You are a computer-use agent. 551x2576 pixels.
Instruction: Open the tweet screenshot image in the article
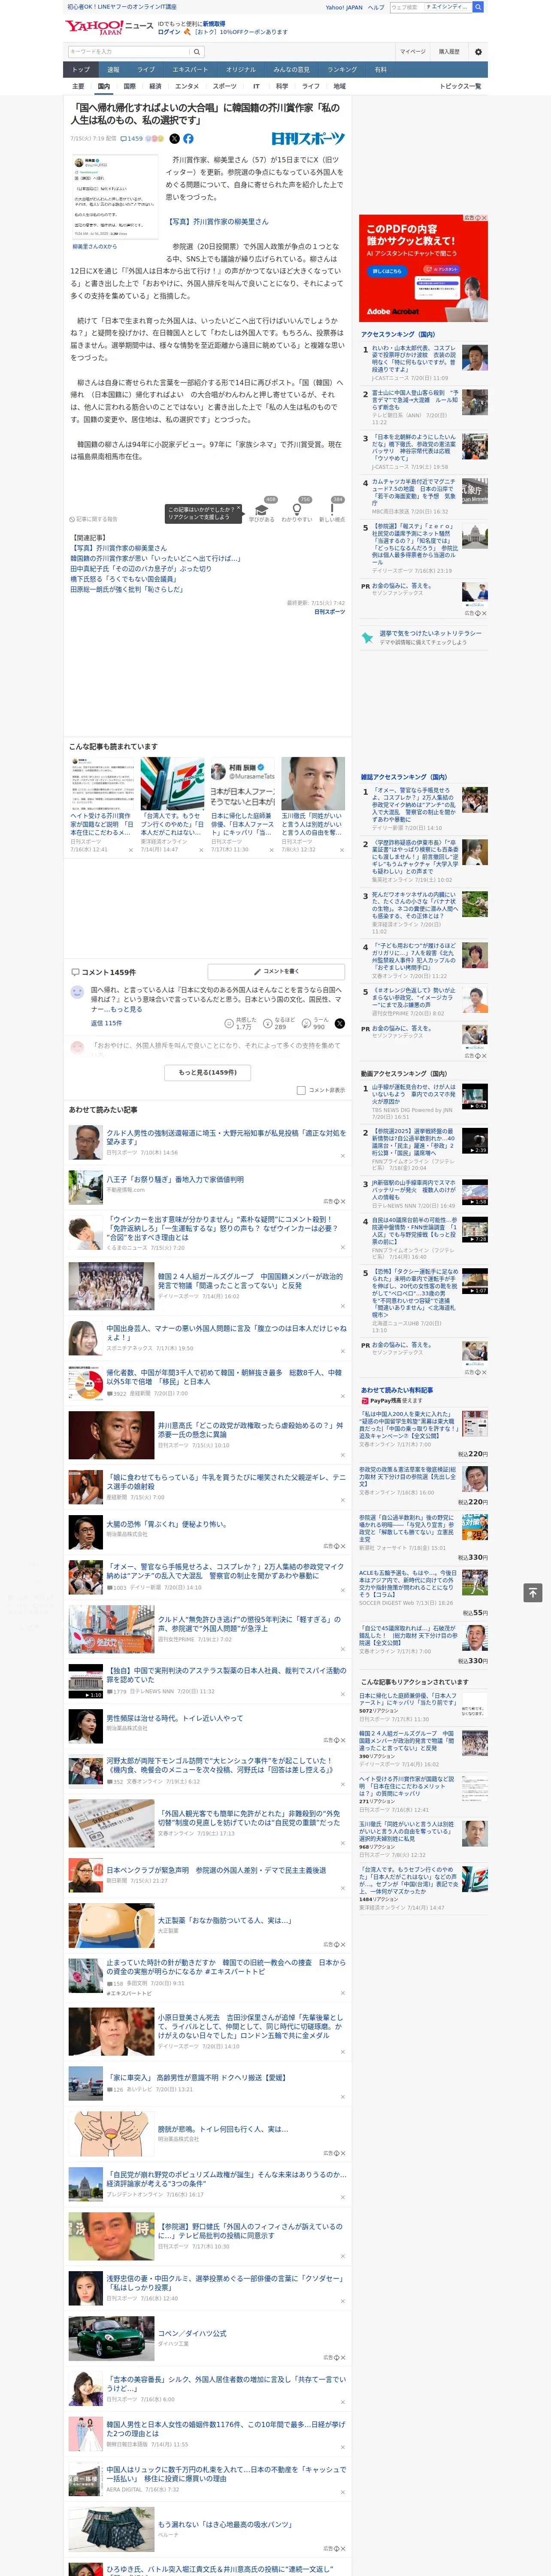click(x=115, y=196)
